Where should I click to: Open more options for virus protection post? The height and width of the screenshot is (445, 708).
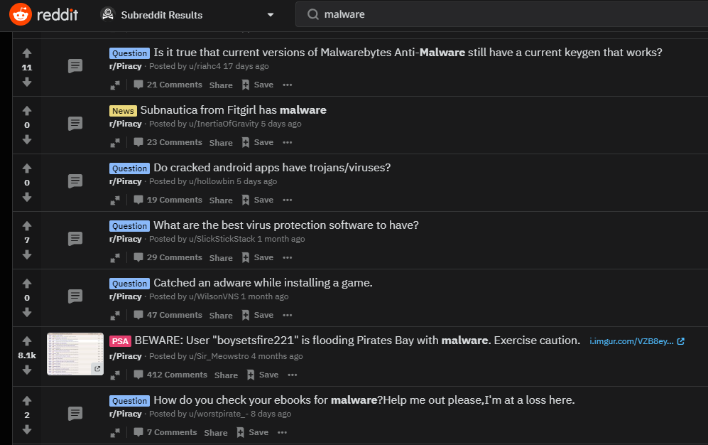pos(288,257)
